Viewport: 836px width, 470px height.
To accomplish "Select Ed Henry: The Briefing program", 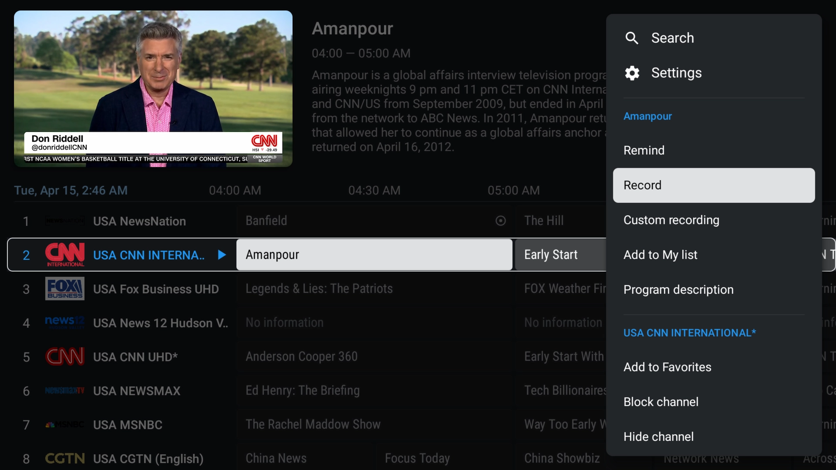I will (374, 390).
